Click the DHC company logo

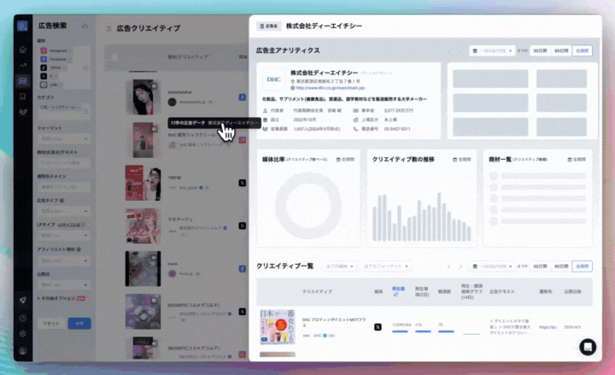pos(273,80)
